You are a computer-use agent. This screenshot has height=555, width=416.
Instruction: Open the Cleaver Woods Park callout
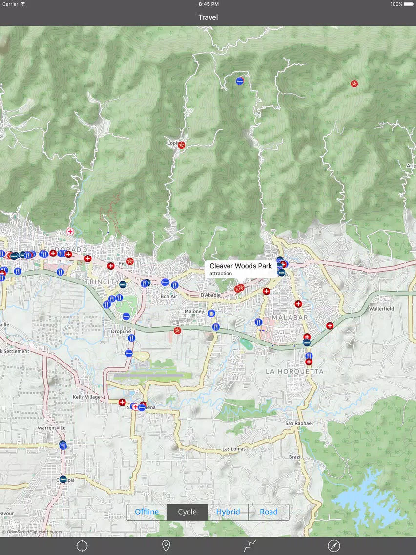point(241,269)
